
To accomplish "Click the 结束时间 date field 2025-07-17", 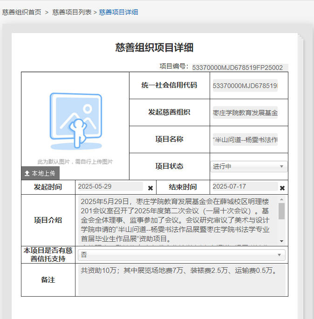I will click(245, 186).
